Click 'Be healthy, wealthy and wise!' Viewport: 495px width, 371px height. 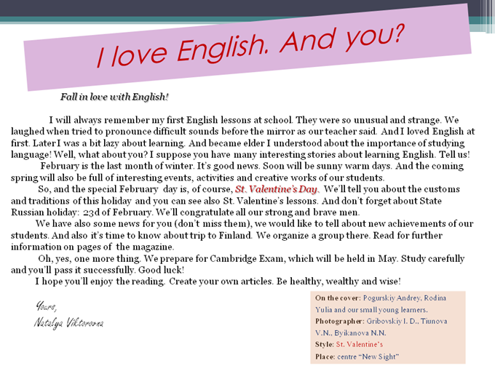pos(338,281)
